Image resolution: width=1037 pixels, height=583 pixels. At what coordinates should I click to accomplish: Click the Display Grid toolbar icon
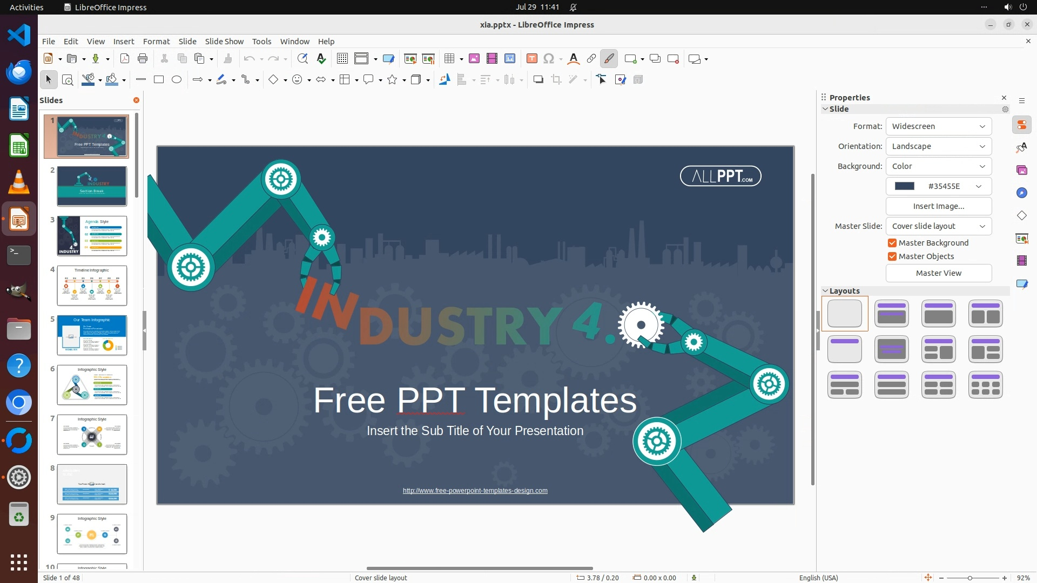(342, 59)
